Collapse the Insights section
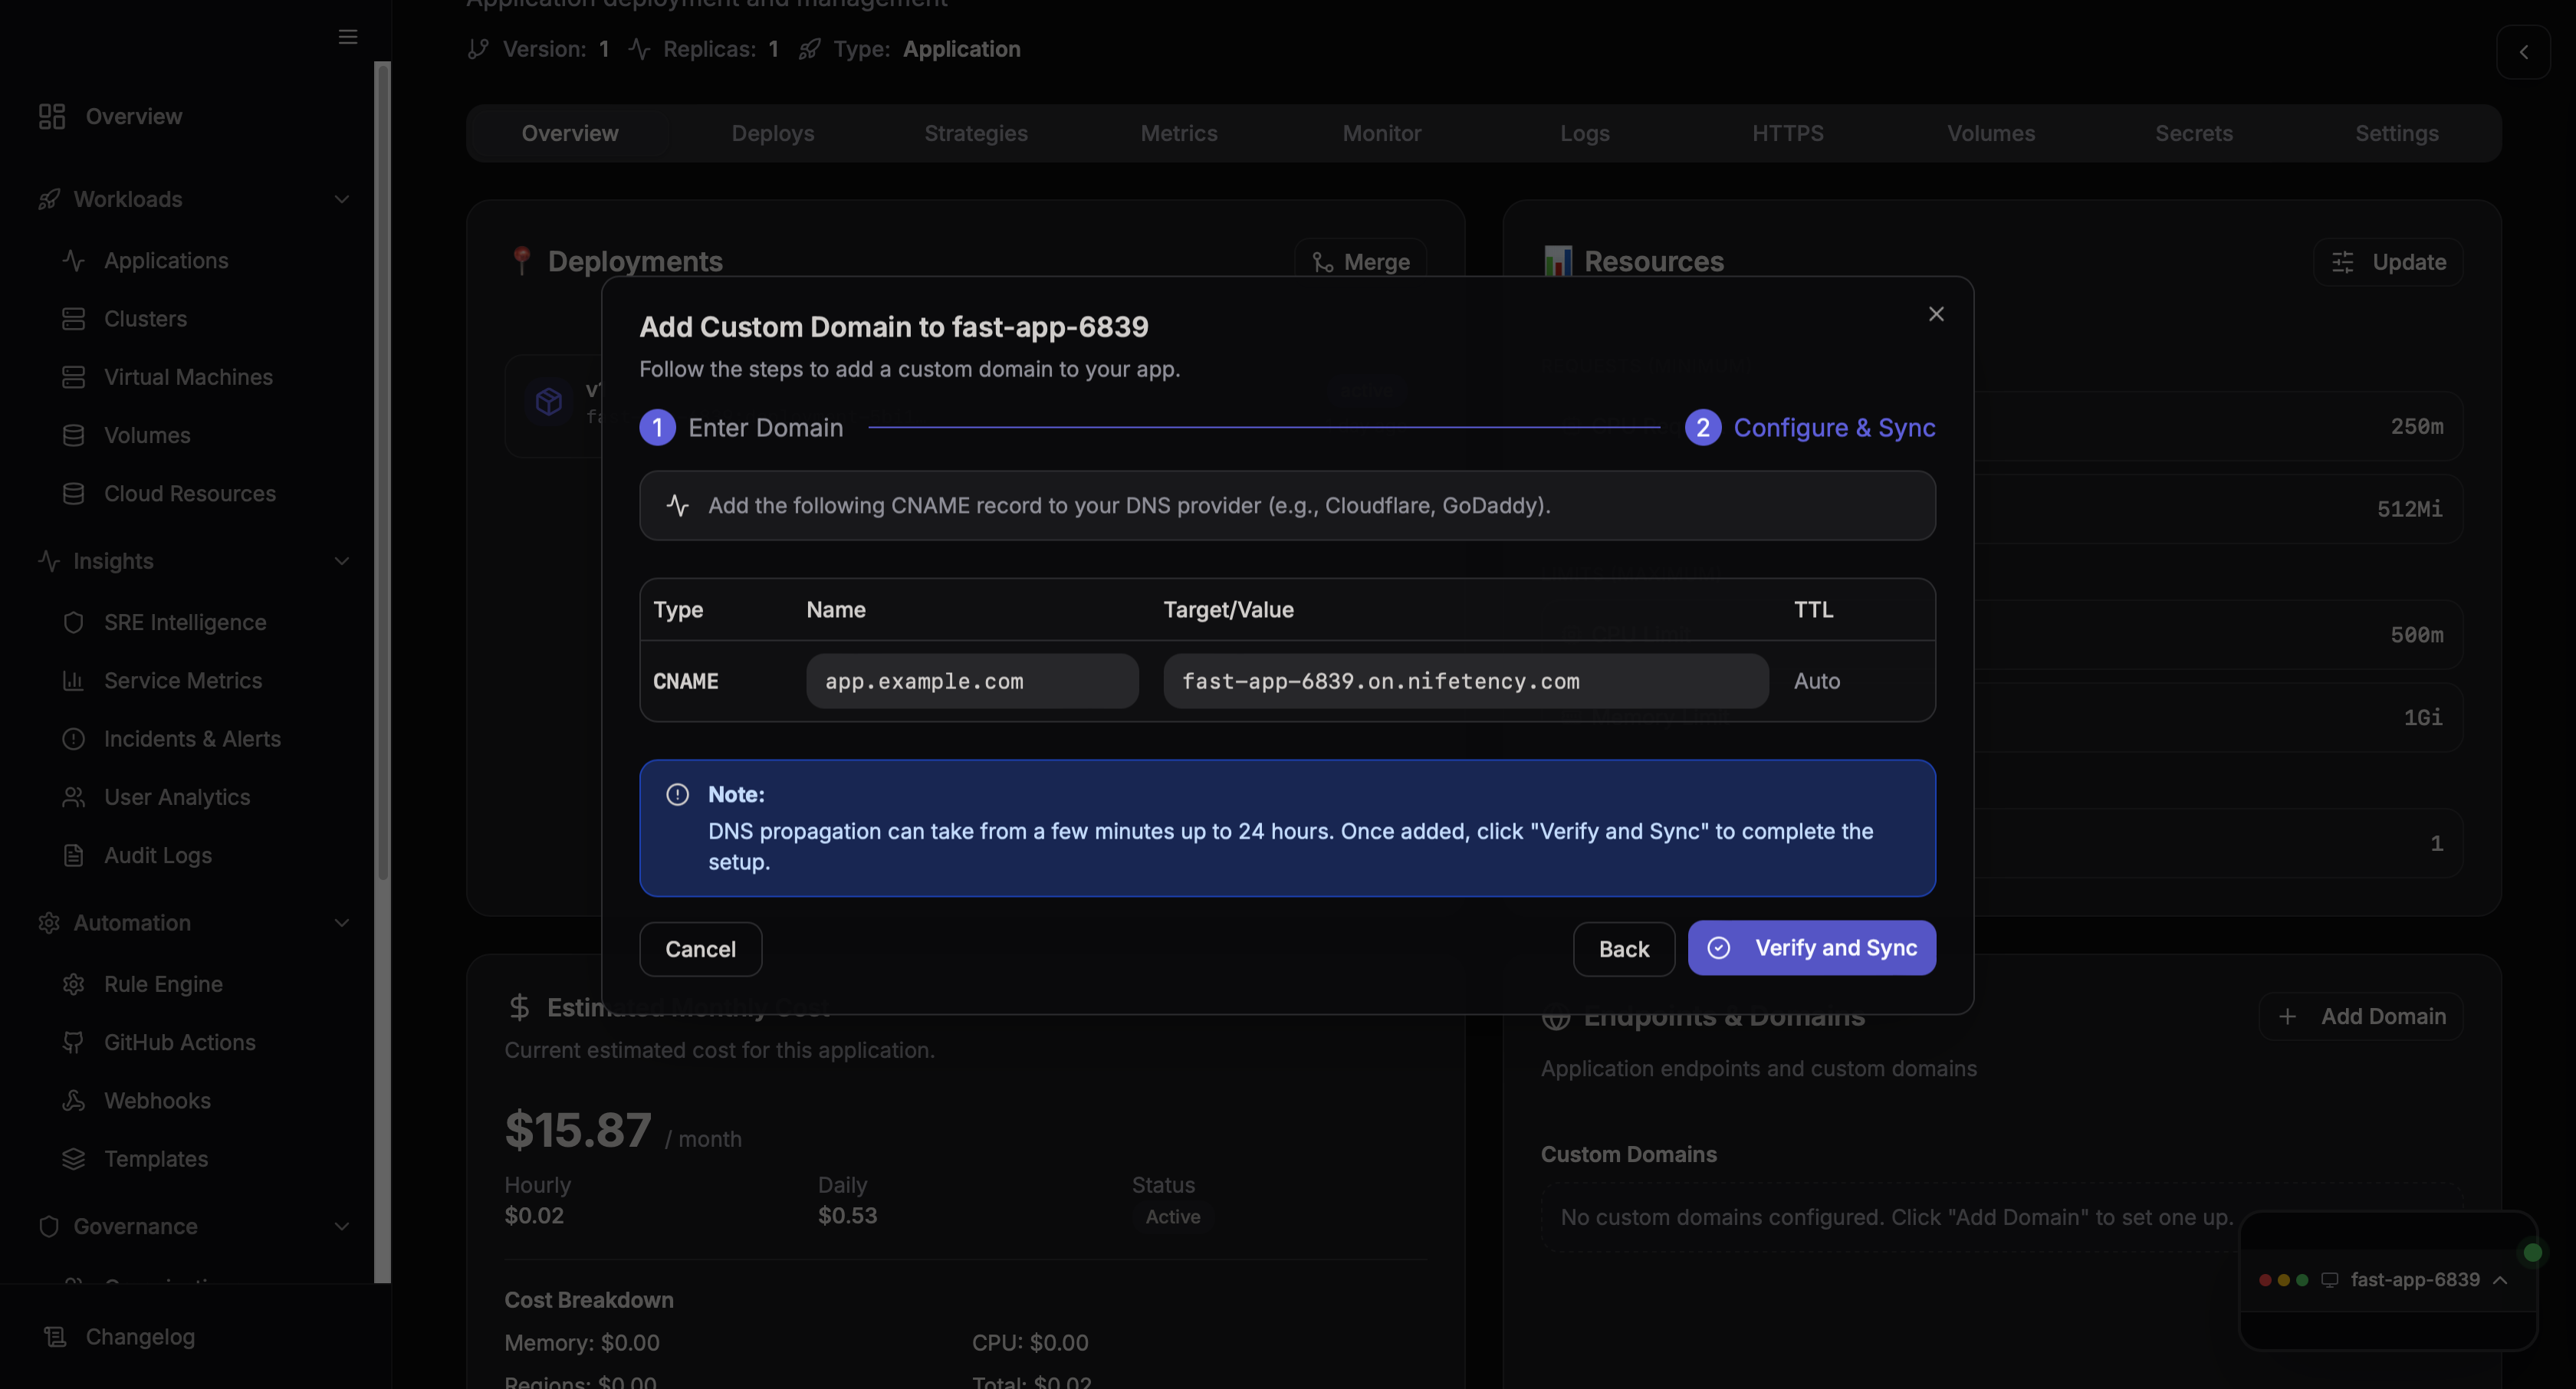The width and height of the screenshot is (2576, 1389). tap(342, 561)
